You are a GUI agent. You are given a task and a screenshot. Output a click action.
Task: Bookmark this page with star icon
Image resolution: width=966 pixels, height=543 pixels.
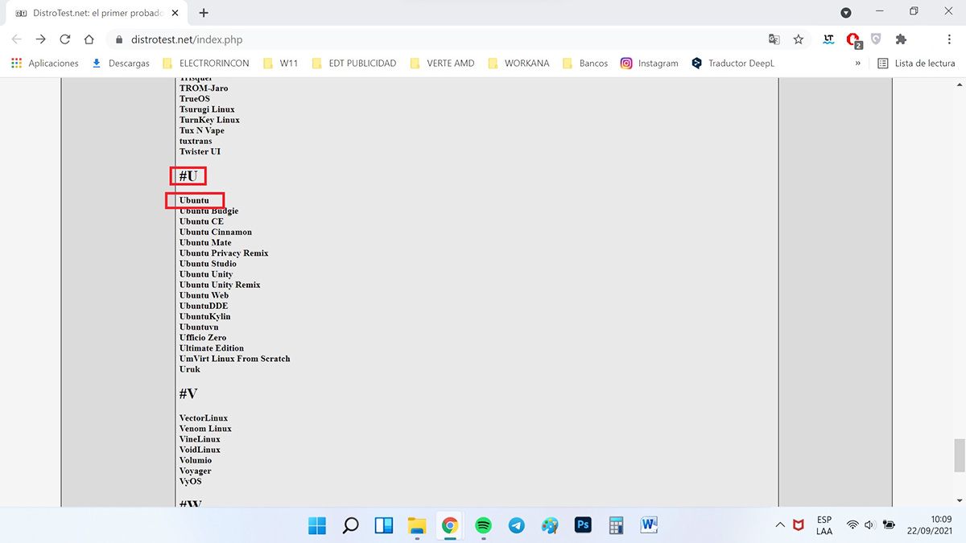798,39
